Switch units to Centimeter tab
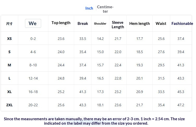The image size is (196, 127). 105,9
